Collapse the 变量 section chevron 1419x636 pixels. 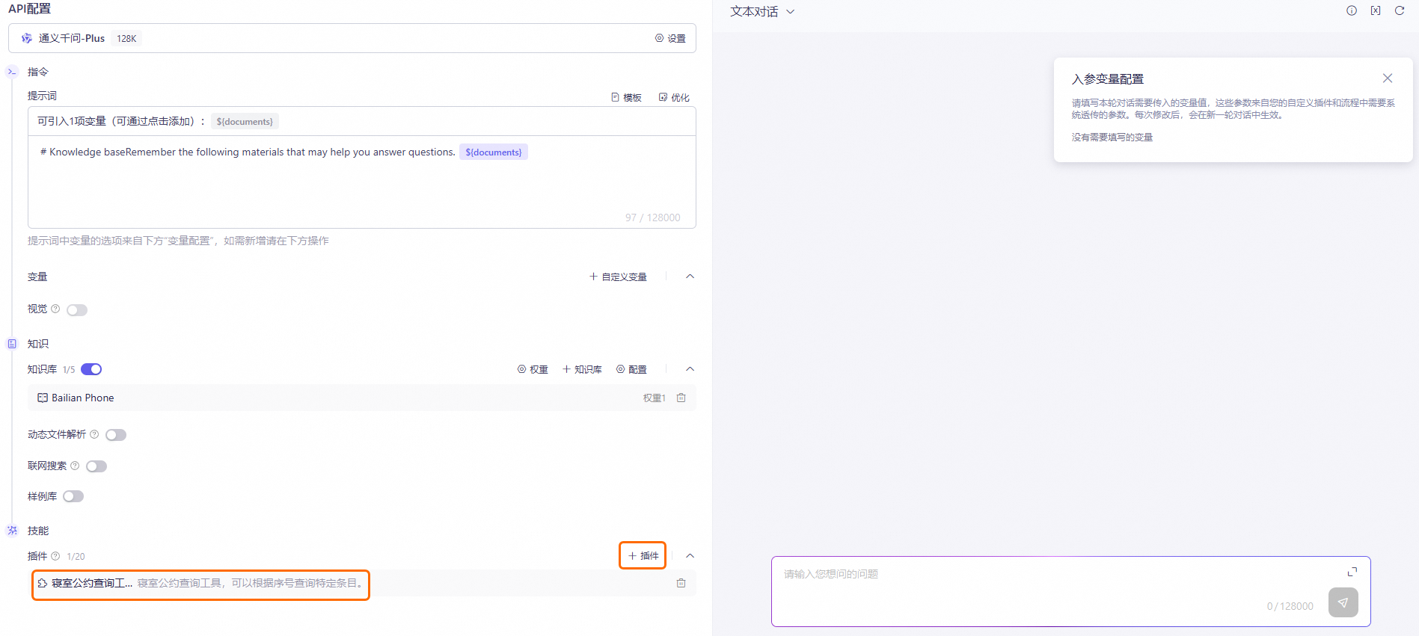tap(690, 277)
